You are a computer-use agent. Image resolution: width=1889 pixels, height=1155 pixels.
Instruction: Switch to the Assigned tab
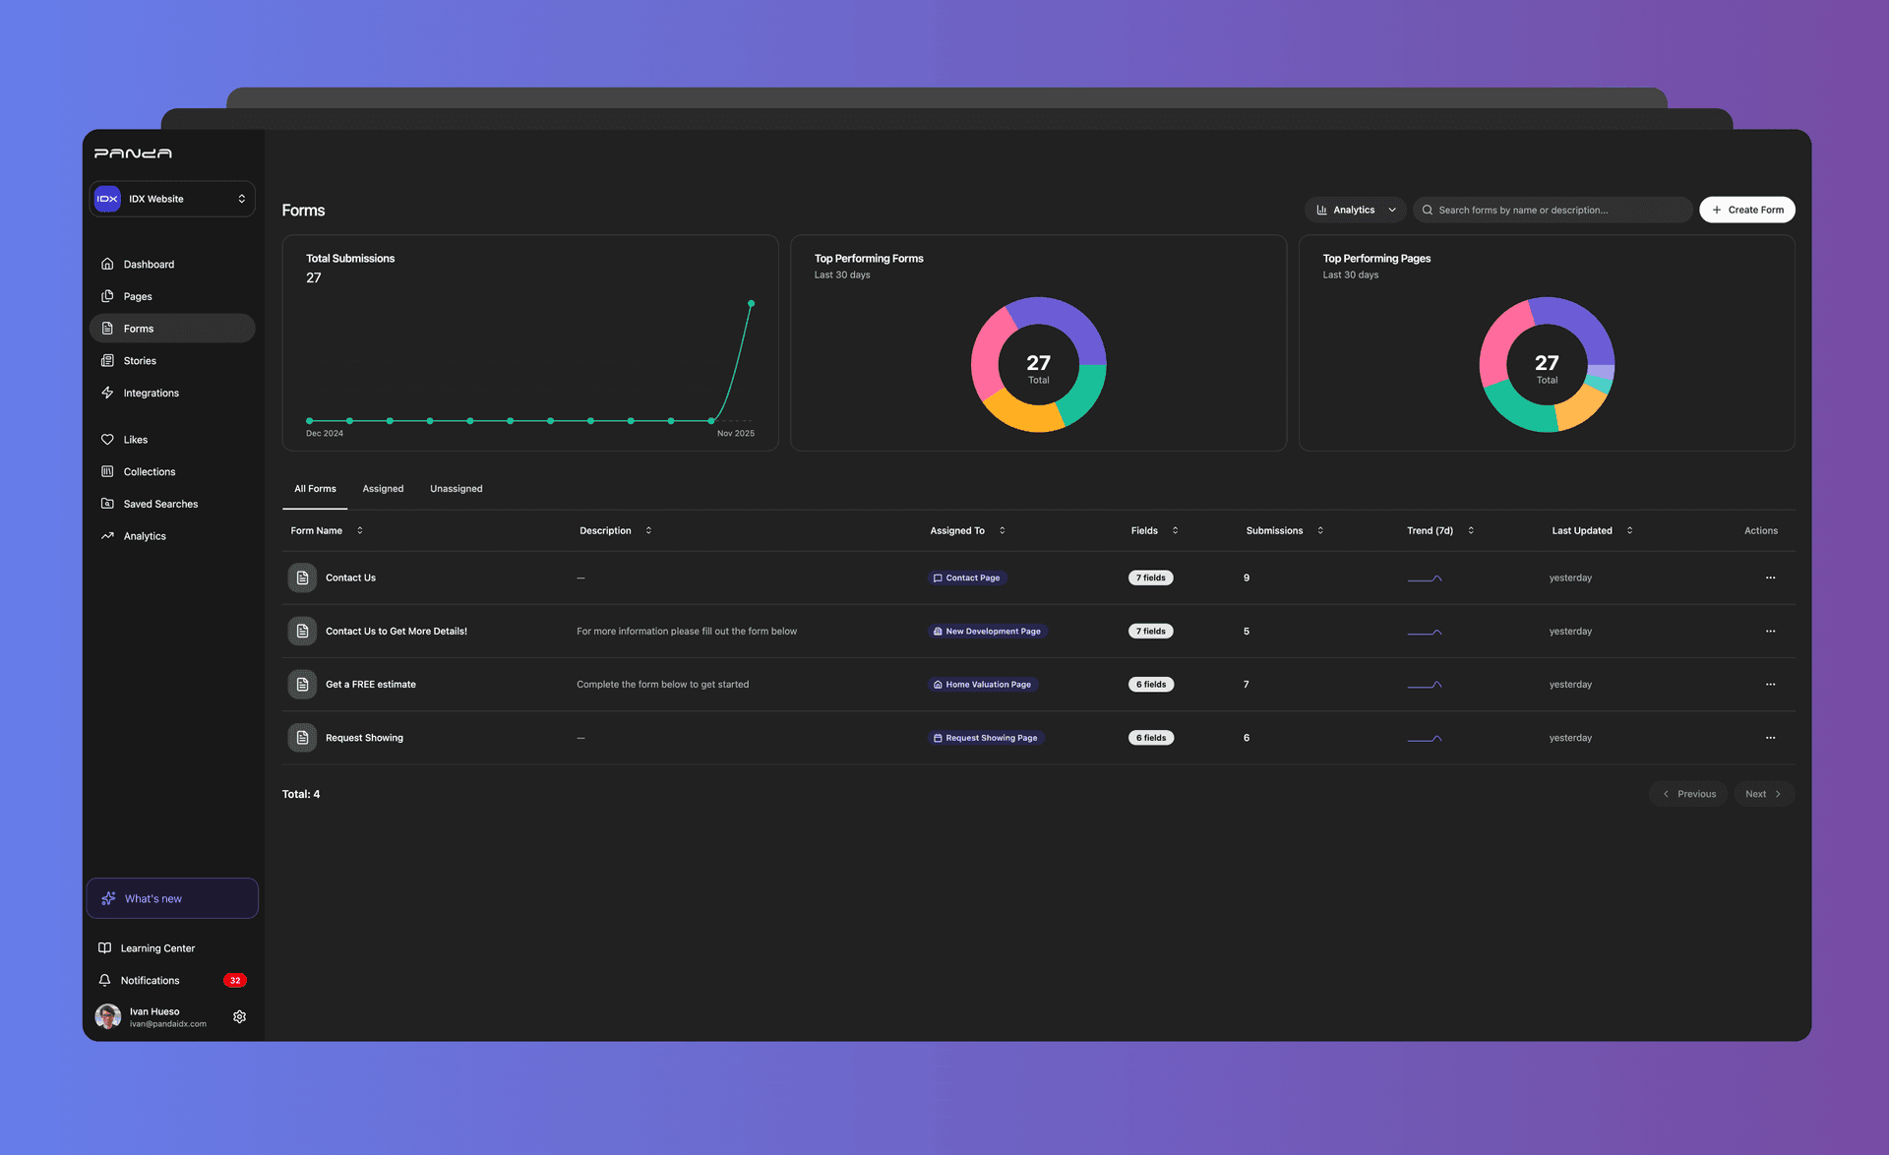click(x=383, y=488)
